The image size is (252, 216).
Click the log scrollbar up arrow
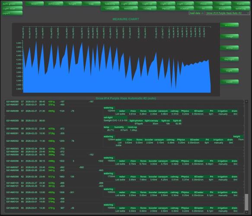(x=246, y=102)
